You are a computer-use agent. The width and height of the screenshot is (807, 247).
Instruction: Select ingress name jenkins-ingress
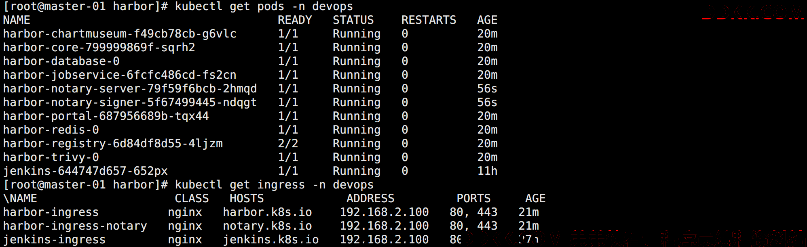(55, 240)
